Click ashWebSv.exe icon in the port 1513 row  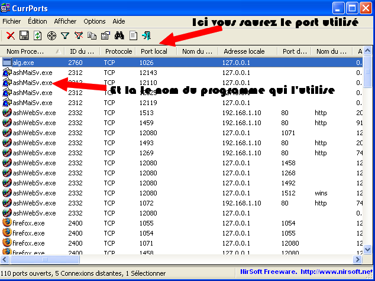(x=7, y=112)
